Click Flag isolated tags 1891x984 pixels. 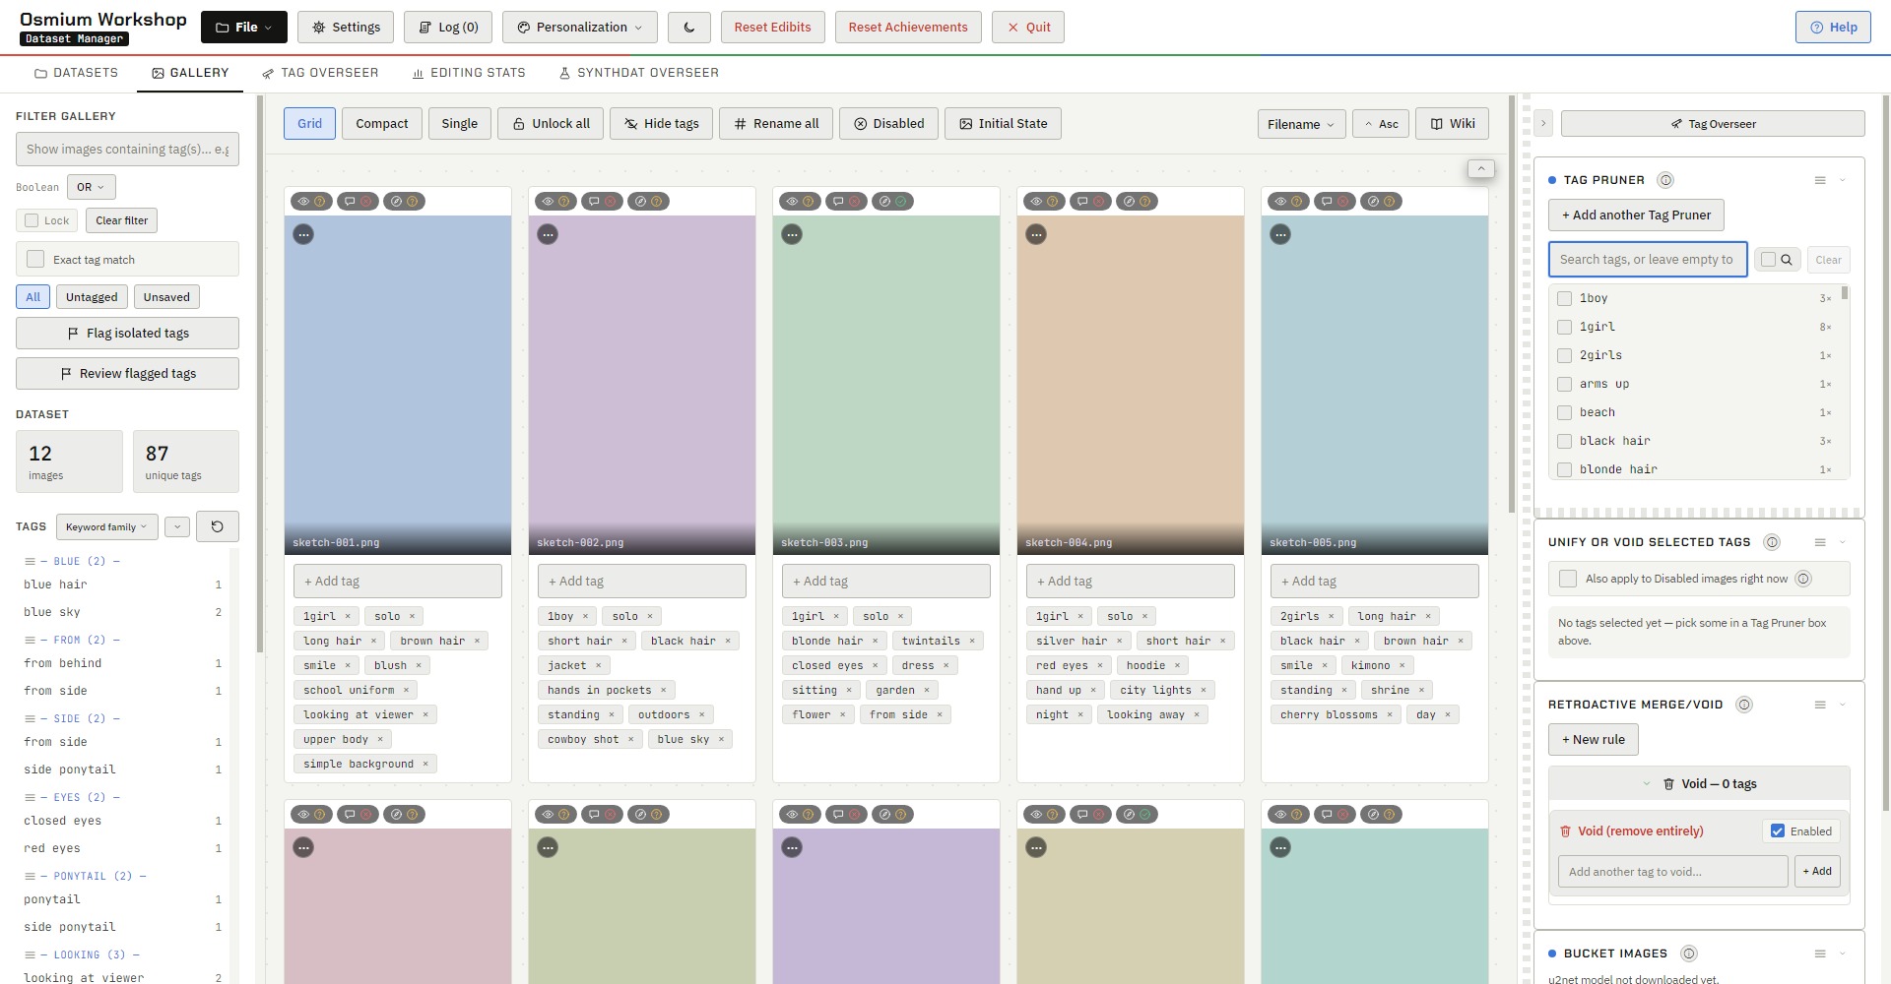point(127,334)
